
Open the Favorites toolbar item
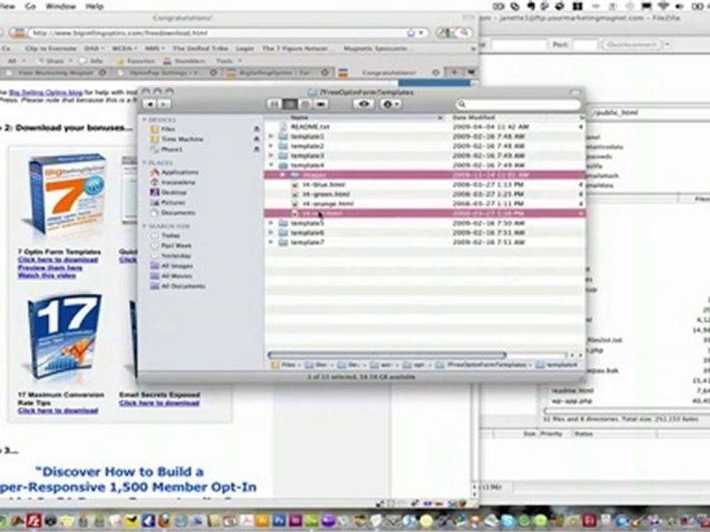135,61
